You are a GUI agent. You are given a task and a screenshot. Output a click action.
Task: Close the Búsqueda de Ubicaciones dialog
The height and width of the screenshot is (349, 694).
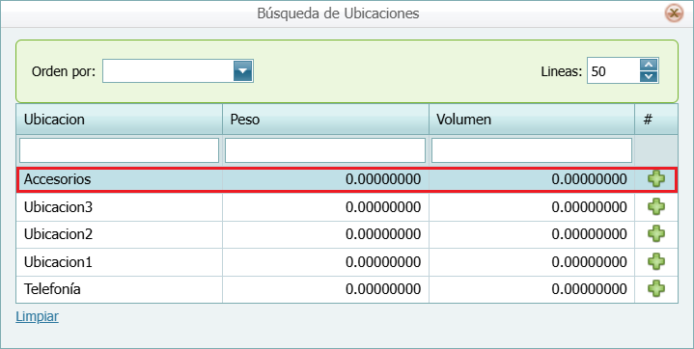point(674,13)
